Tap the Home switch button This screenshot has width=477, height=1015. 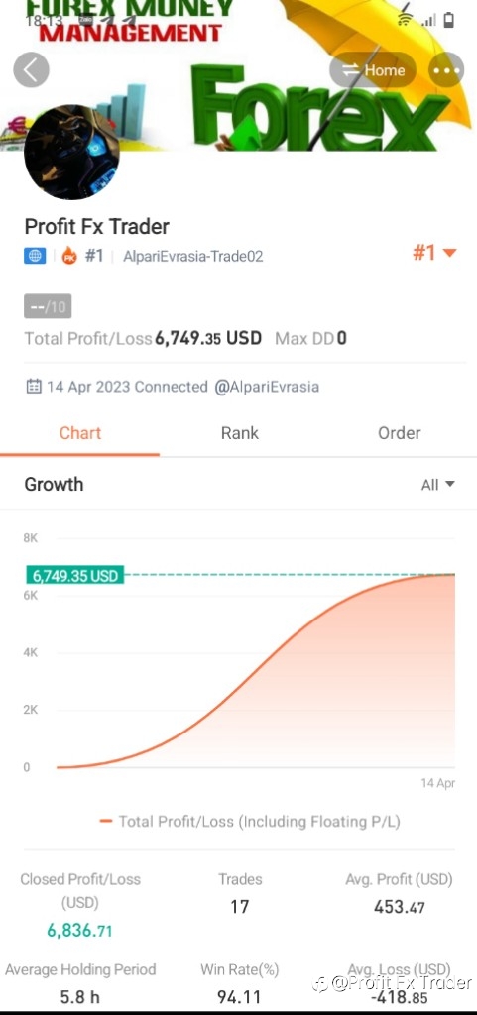pos(373,70)
